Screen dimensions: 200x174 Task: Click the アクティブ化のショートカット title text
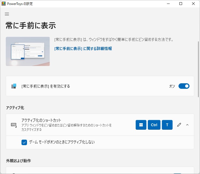click(x=41, y=120)
